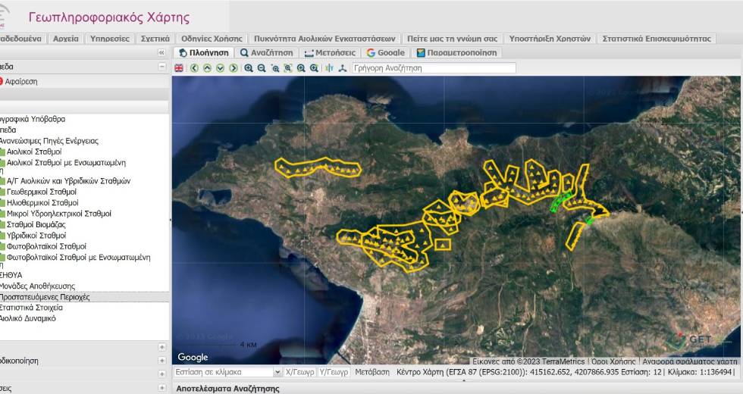Screen dimensions: 743x394
Task: Switch to the Google tab
Action: 386,52
